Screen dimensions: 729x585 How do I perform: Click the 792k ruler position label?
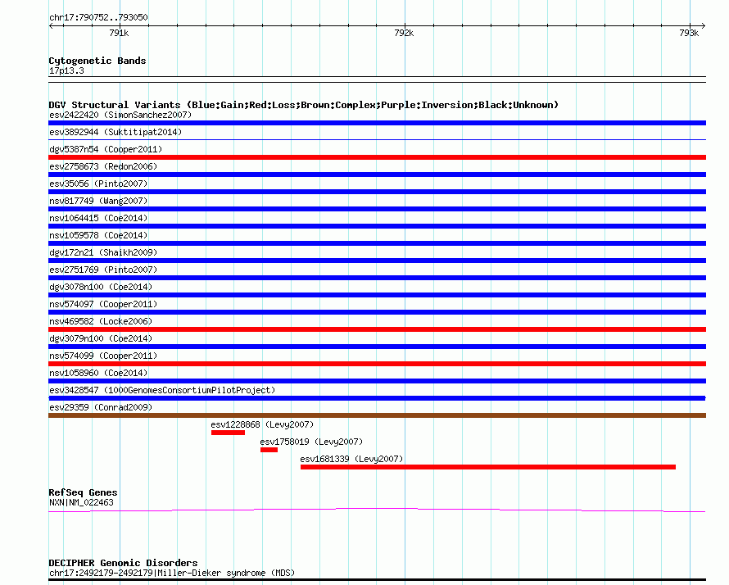[403, 34]
